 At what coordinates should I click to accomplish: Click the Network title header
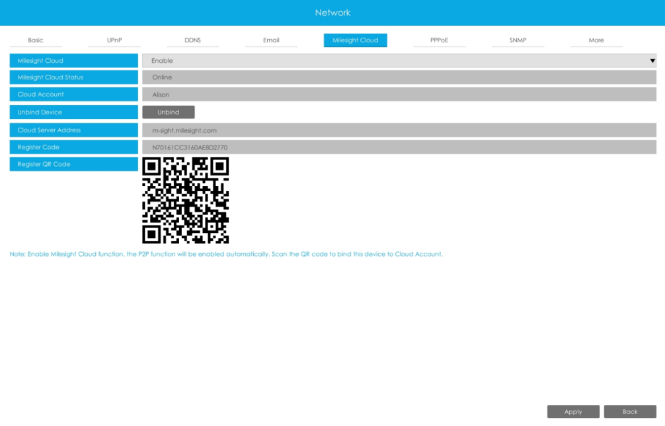pos(332,13)
